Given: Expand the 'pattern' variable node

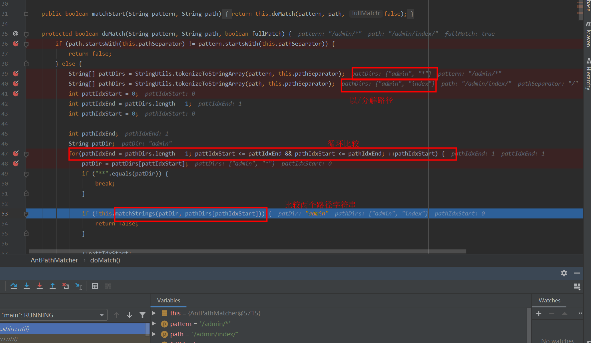Looking at the screenshot, I should (x=154, y=323).
